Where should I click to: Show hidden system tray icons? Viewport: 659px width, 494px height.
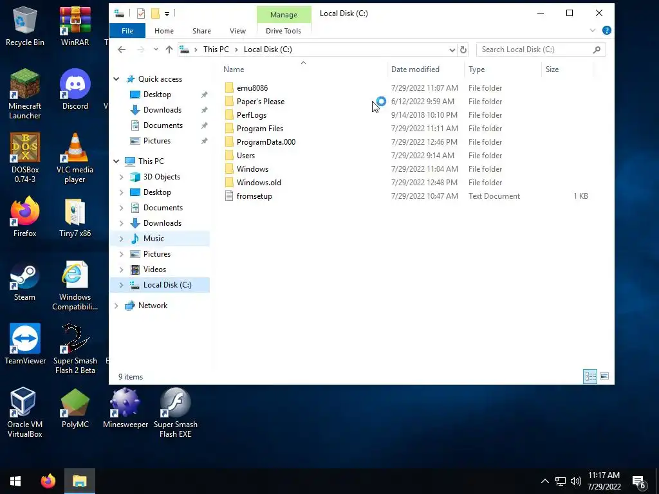click(x=544, y=481)
